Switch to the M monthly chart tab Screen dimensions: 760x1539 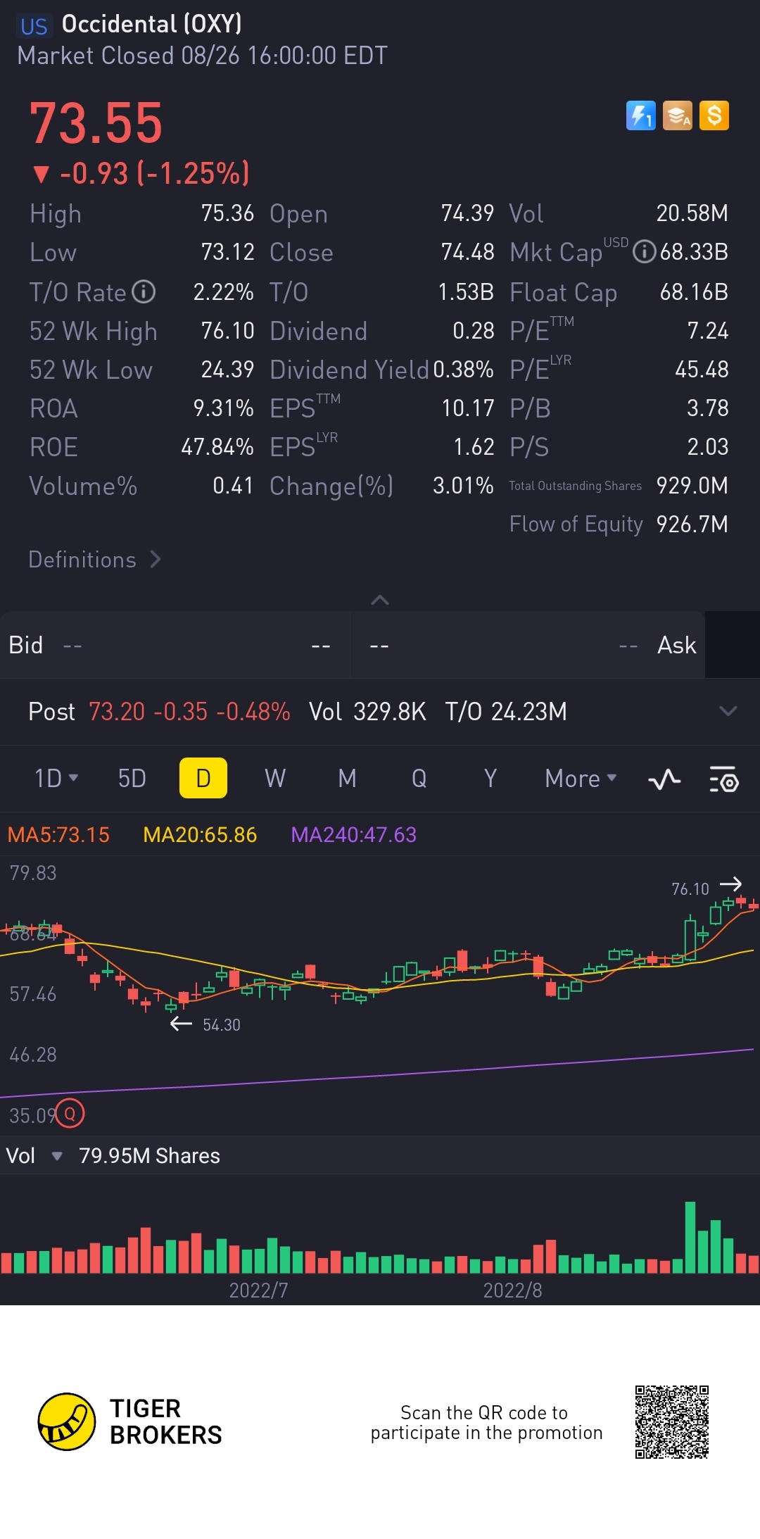[x=347, y=778]
